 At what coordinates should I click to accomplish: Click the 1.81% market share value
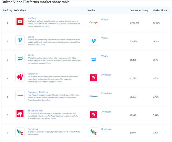click(155, 60)
